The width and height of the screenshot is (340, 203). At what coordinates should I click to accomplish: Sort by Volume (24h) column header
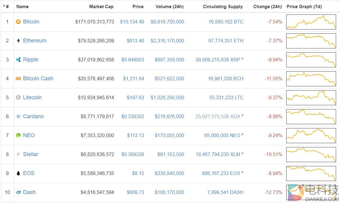pyautogui.click(x=169, y=6)
